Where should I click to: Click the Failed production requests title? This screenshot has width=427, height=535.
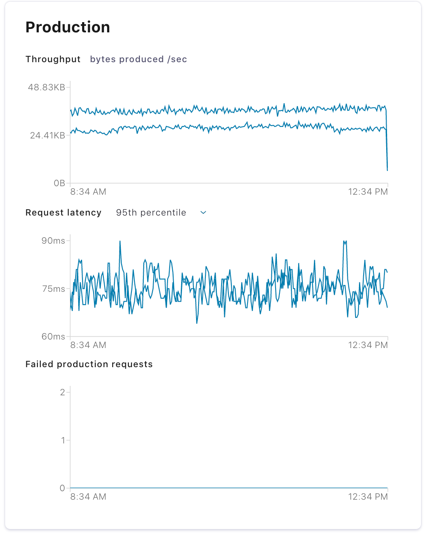(89, 364)
